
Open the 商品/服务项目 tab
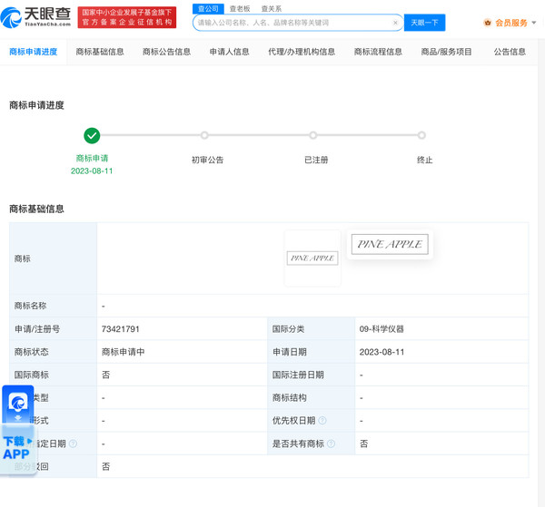(446, 52)
